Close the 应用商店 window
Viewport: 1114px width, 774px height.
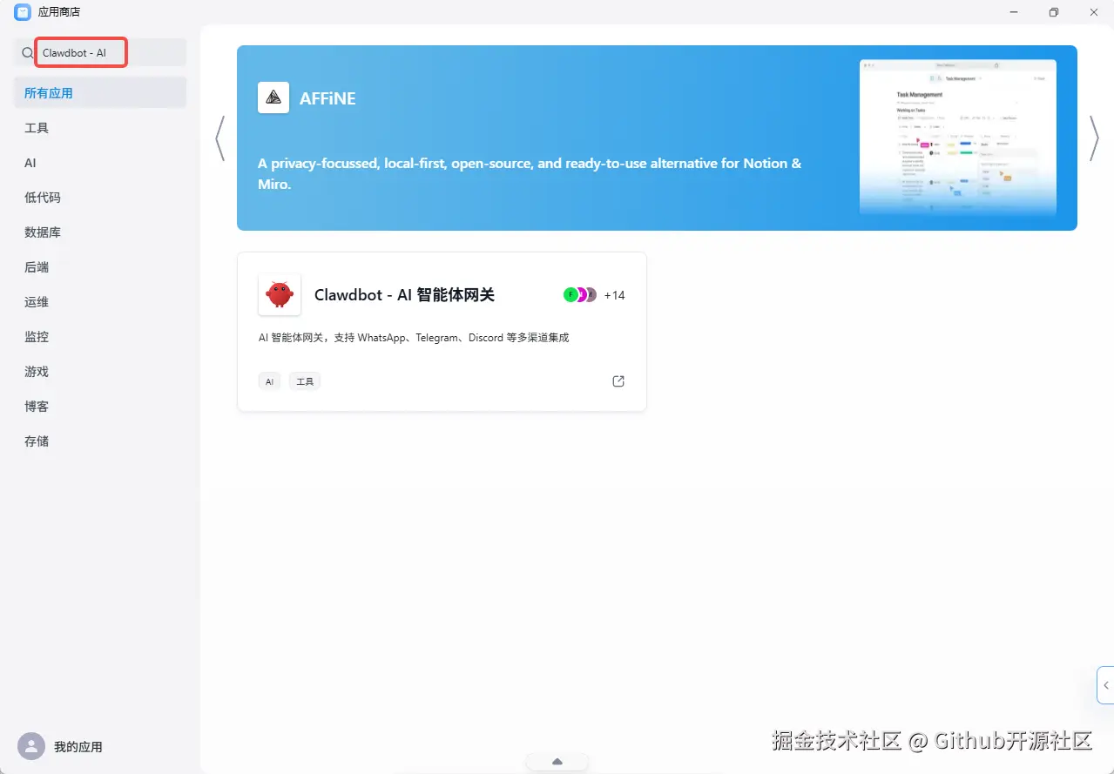[1094, 12]
